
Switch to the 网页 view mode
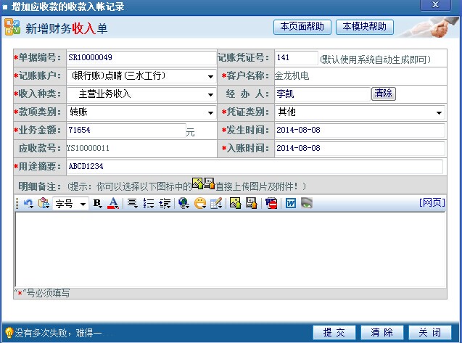tap(432, 203)
